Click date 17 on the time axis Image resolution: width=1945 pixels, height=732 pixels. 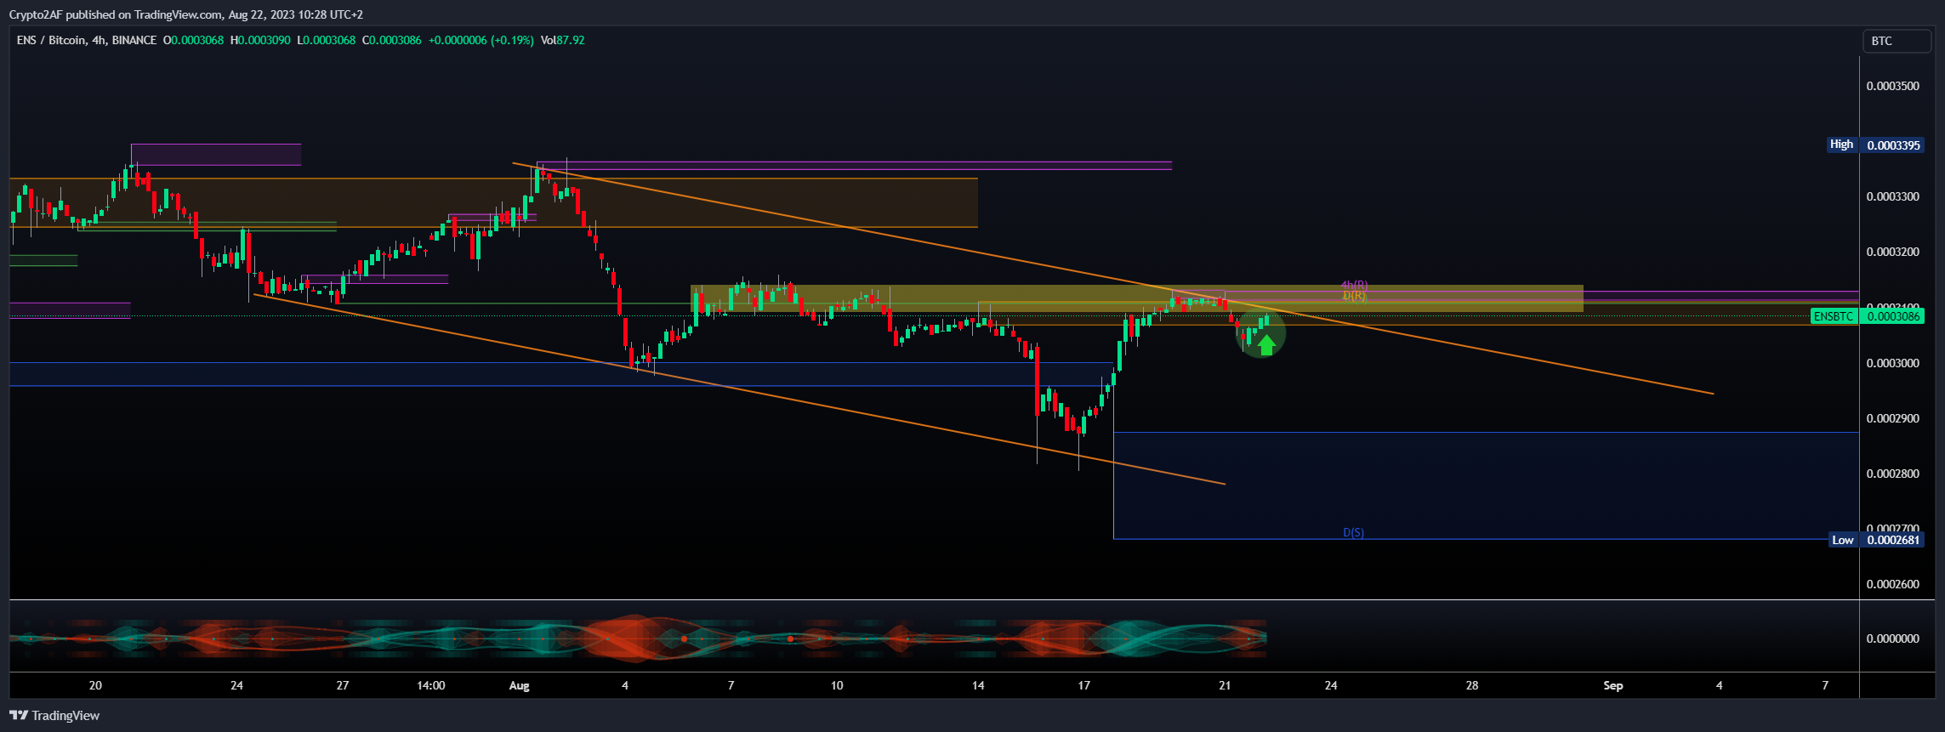pyautogui.click(x=1083, y=685)
